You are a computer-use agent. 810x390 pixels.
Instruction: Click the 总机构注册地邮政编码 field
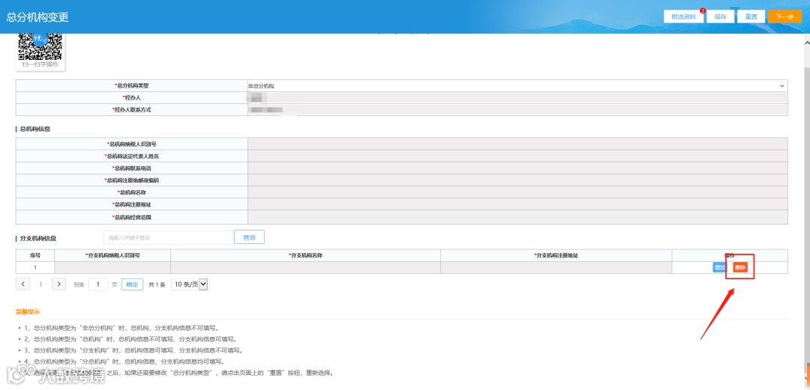[517, 180]
